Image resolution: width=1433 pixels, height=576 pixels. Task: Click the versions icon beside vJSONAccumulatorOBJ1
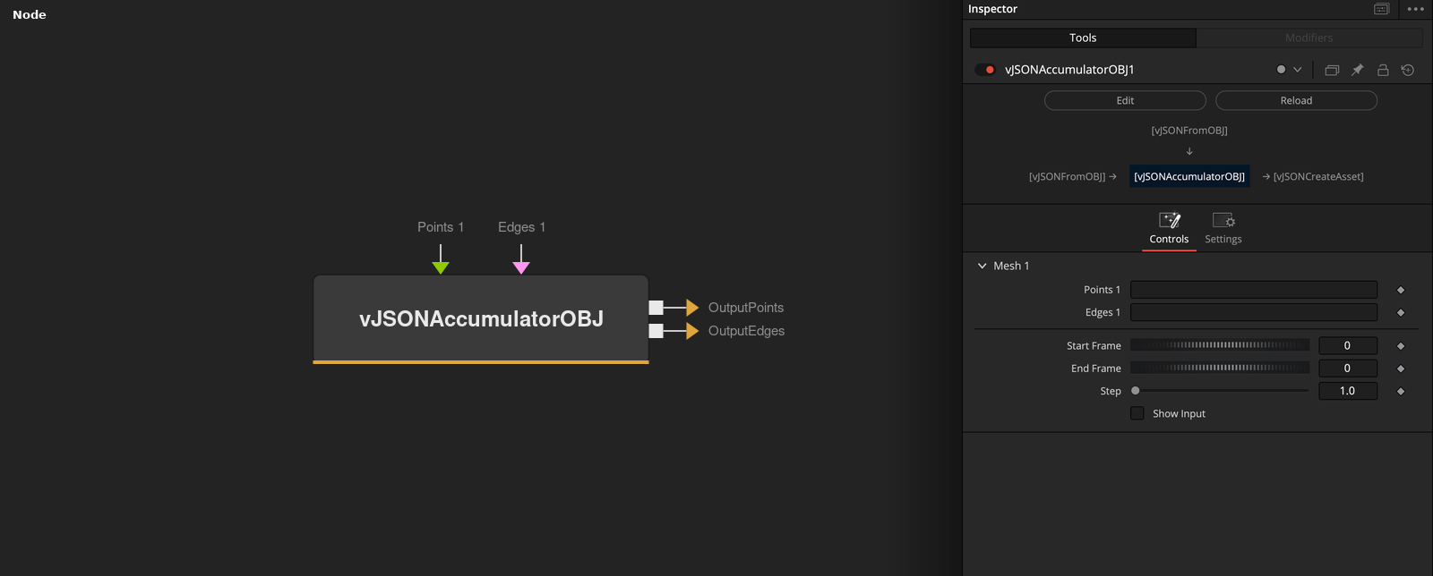tap(1332, 70)
